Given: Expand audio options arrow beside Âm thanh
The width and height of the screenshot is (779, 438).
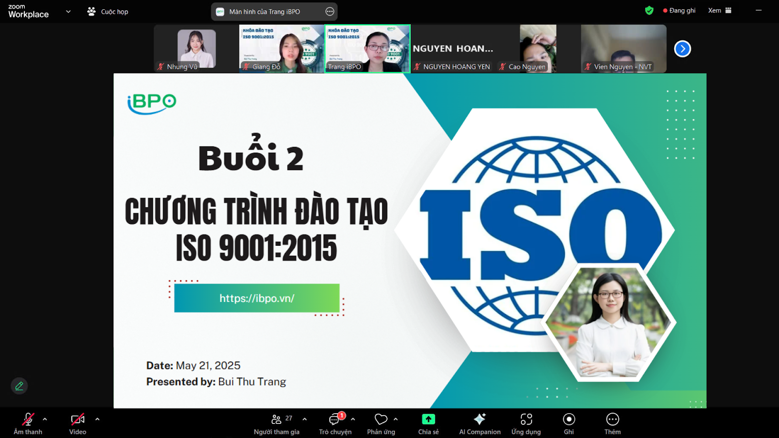Looking at the screenshot, I should [45, 419].
